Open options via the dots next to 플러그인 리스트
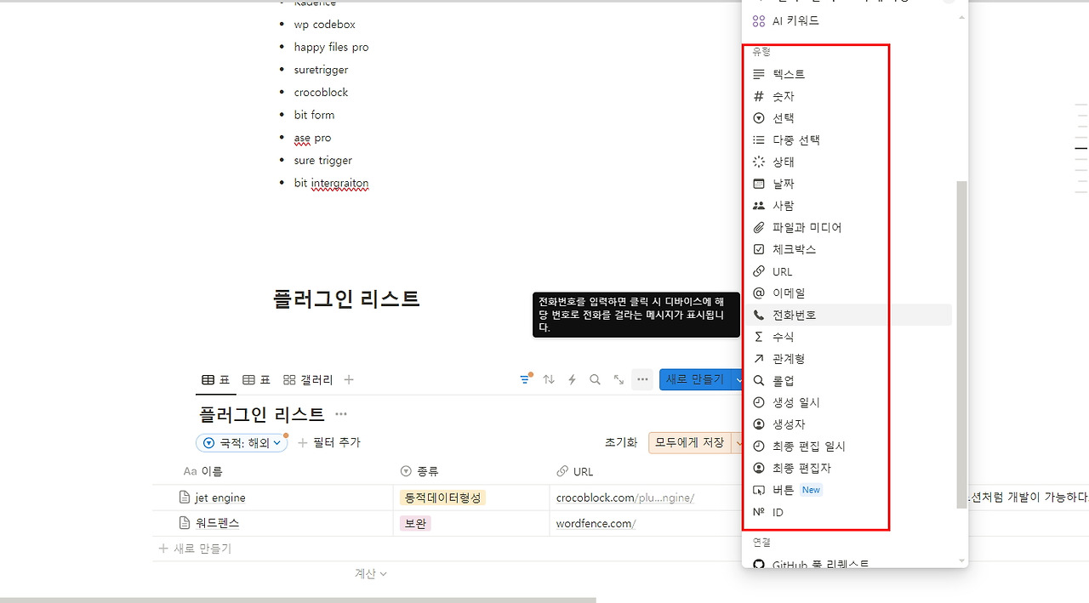The height and width of the screenshot is (603, 1089). pyautogui.click(x=340, y=414)
